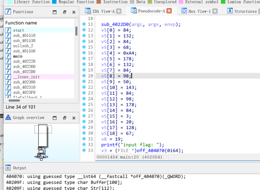Click the Graph overview panel icon
Image resolution: width=260 pixels, height=190 pixels.
click(8, 117)
